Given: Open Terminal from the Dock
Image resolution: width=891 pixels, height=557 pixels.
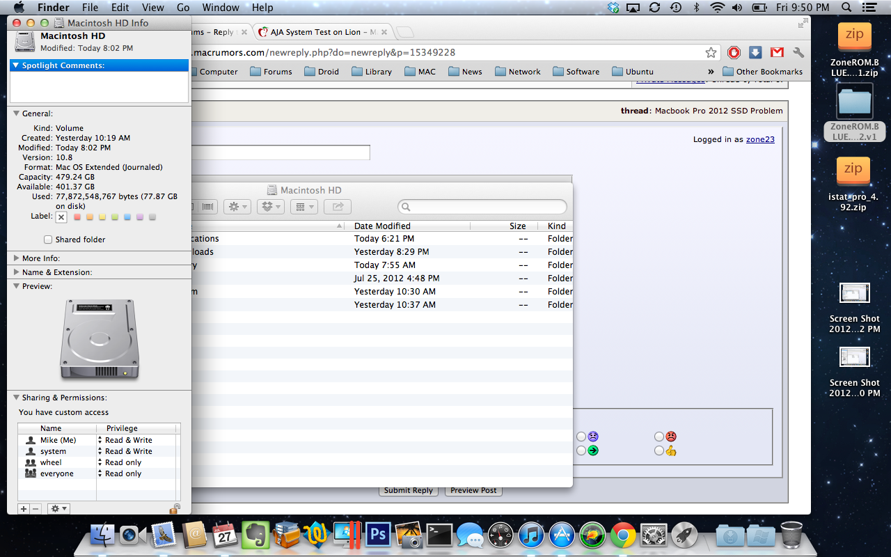Looking at the screenshot, I should pyautogui.click(x=440, y=535).
